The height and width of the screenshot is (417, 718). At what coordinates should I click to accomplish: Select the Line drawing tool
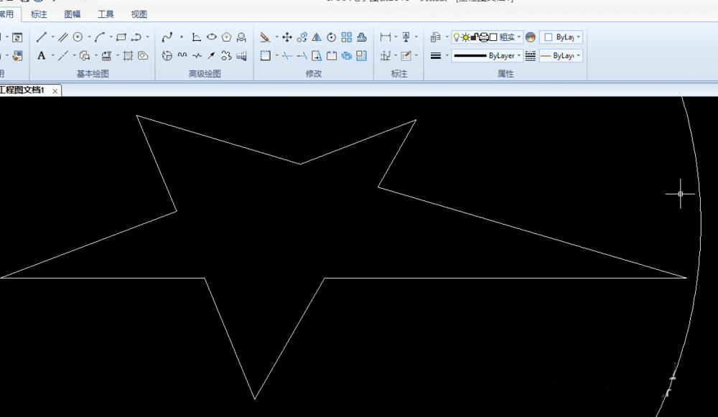pyautogui.click(x=42, y=37)
